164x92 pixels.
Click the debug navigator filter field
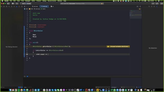(9, 87)
